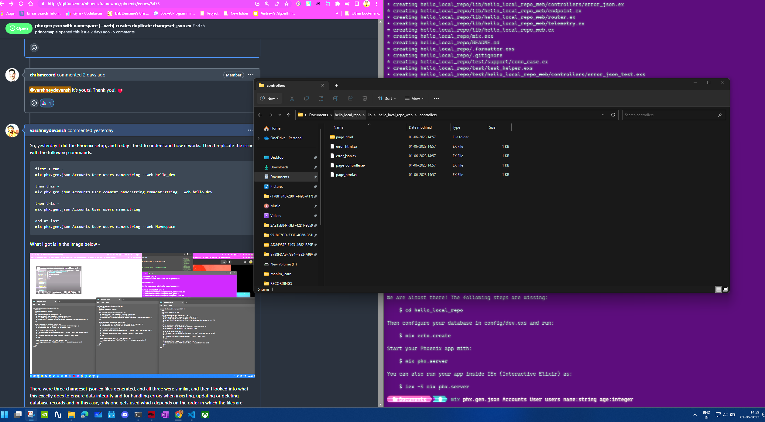Click the Share icon in File Explorer toolbar
The image size is (765, 422).
click(x=350, y=98)
